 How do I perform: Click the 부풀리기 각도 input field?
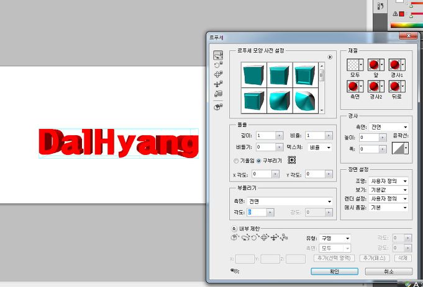click(257, 212)
